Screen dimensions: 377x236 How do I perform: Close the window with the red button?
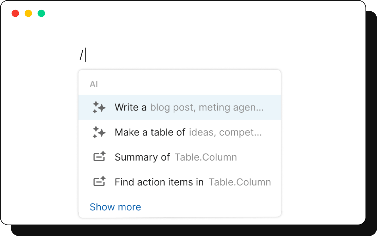click(x=15, y=13)
